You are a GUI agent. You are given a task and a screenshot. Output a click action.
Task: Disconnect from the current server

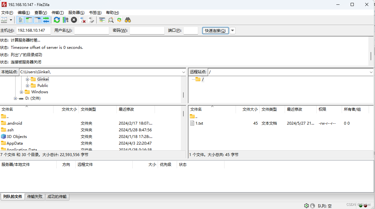tap(83, 20)
